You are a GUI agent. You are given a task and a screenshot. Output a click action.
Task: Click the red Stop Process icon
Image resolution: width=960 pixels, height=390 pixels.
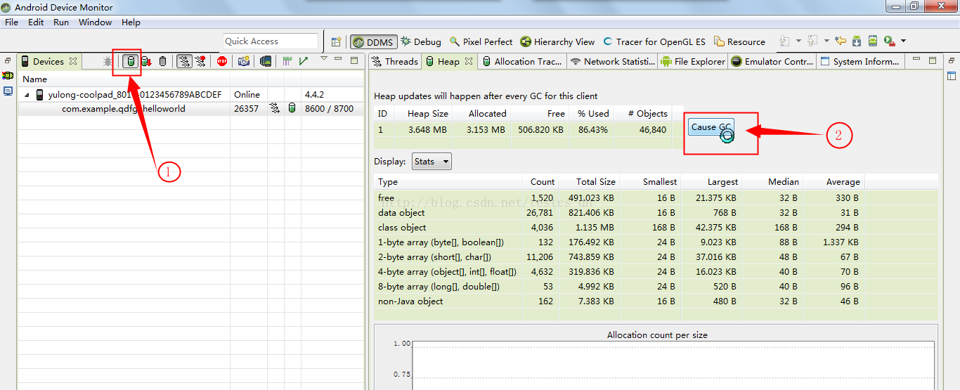click(222, 62)
